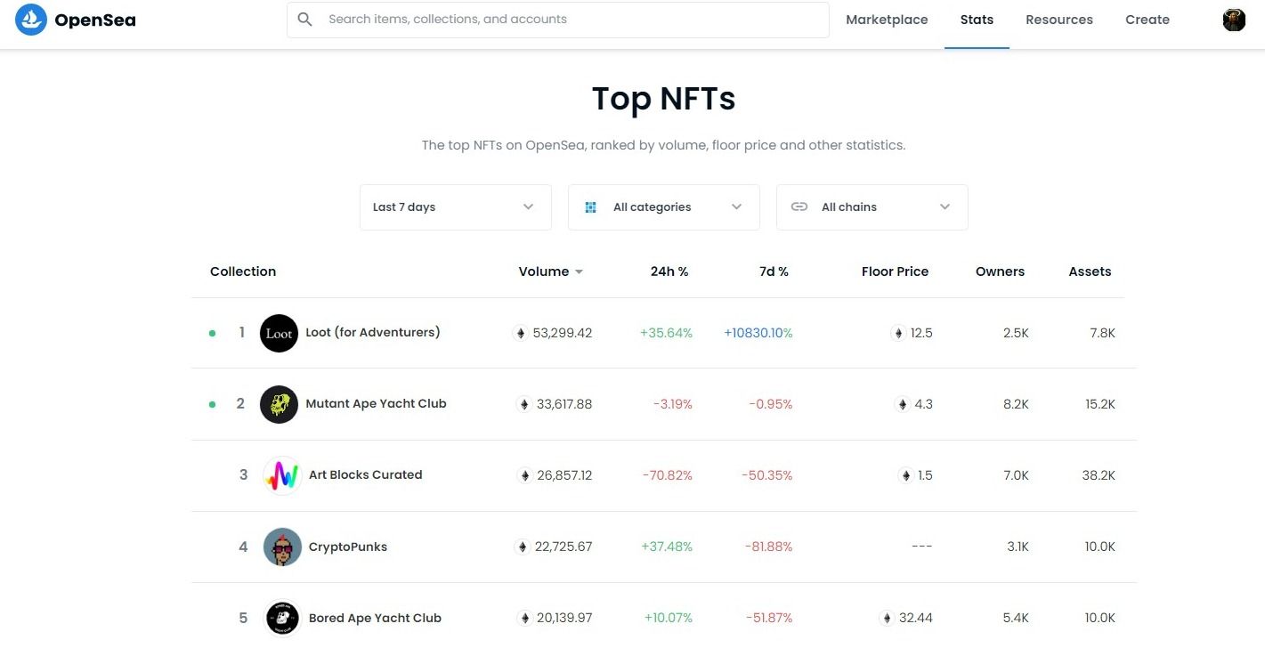Open the Resources menu
This screenshot has height=648, width=1265.
point(1059,20)
